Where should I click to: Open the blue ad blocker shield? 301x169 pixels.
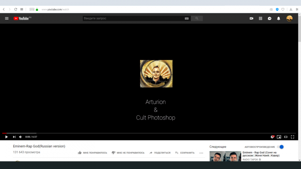point(277,9)
